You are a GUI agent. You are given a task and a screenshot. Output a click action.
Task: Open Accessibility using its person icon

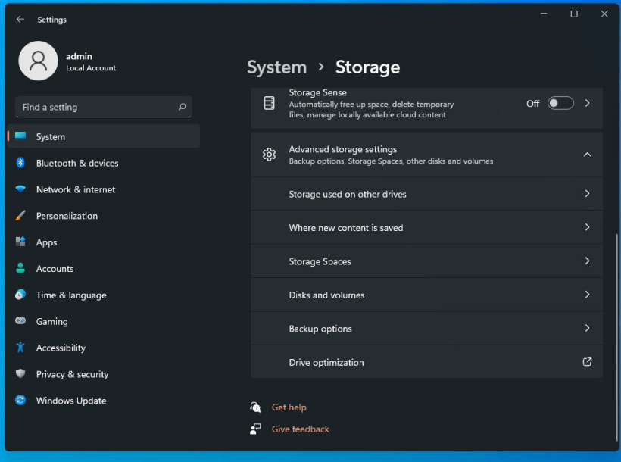pos(20,348)
